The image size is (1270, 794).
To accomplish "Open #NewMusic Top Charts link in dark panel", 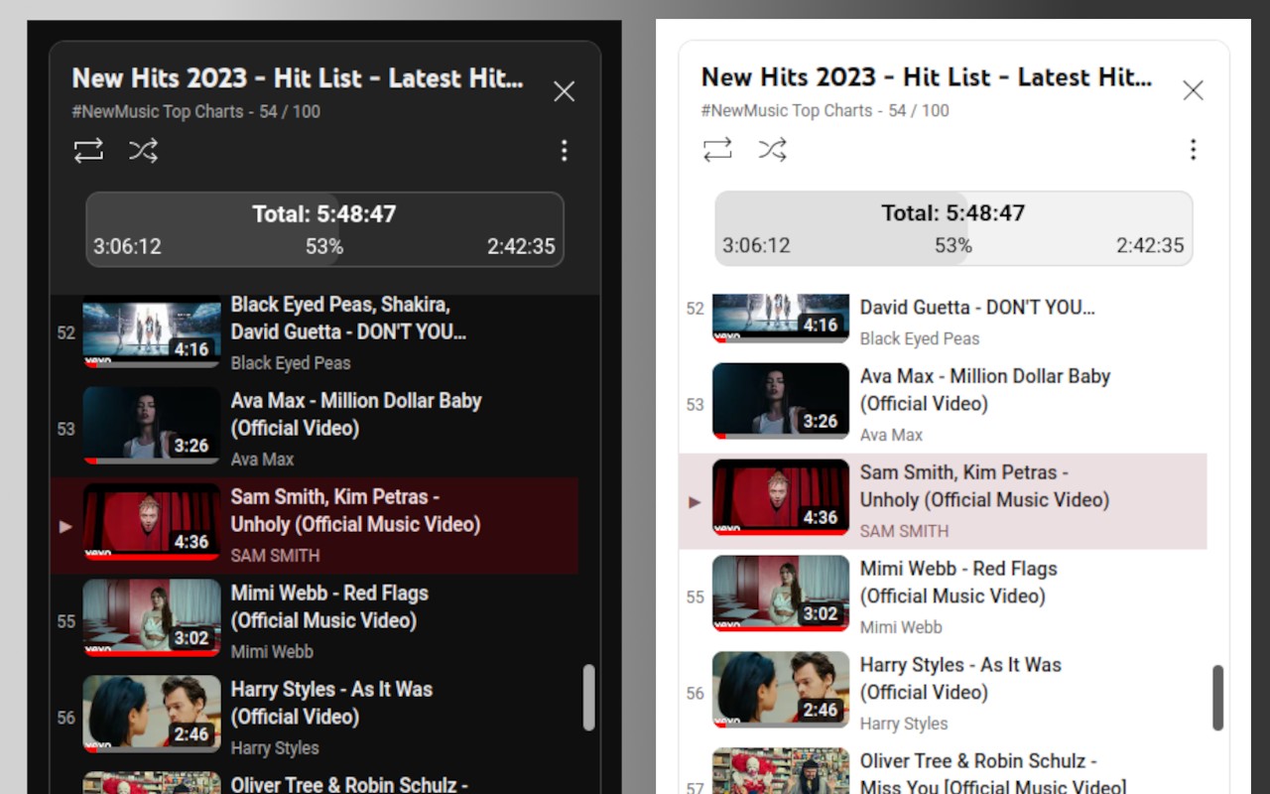I will (157, 111).
